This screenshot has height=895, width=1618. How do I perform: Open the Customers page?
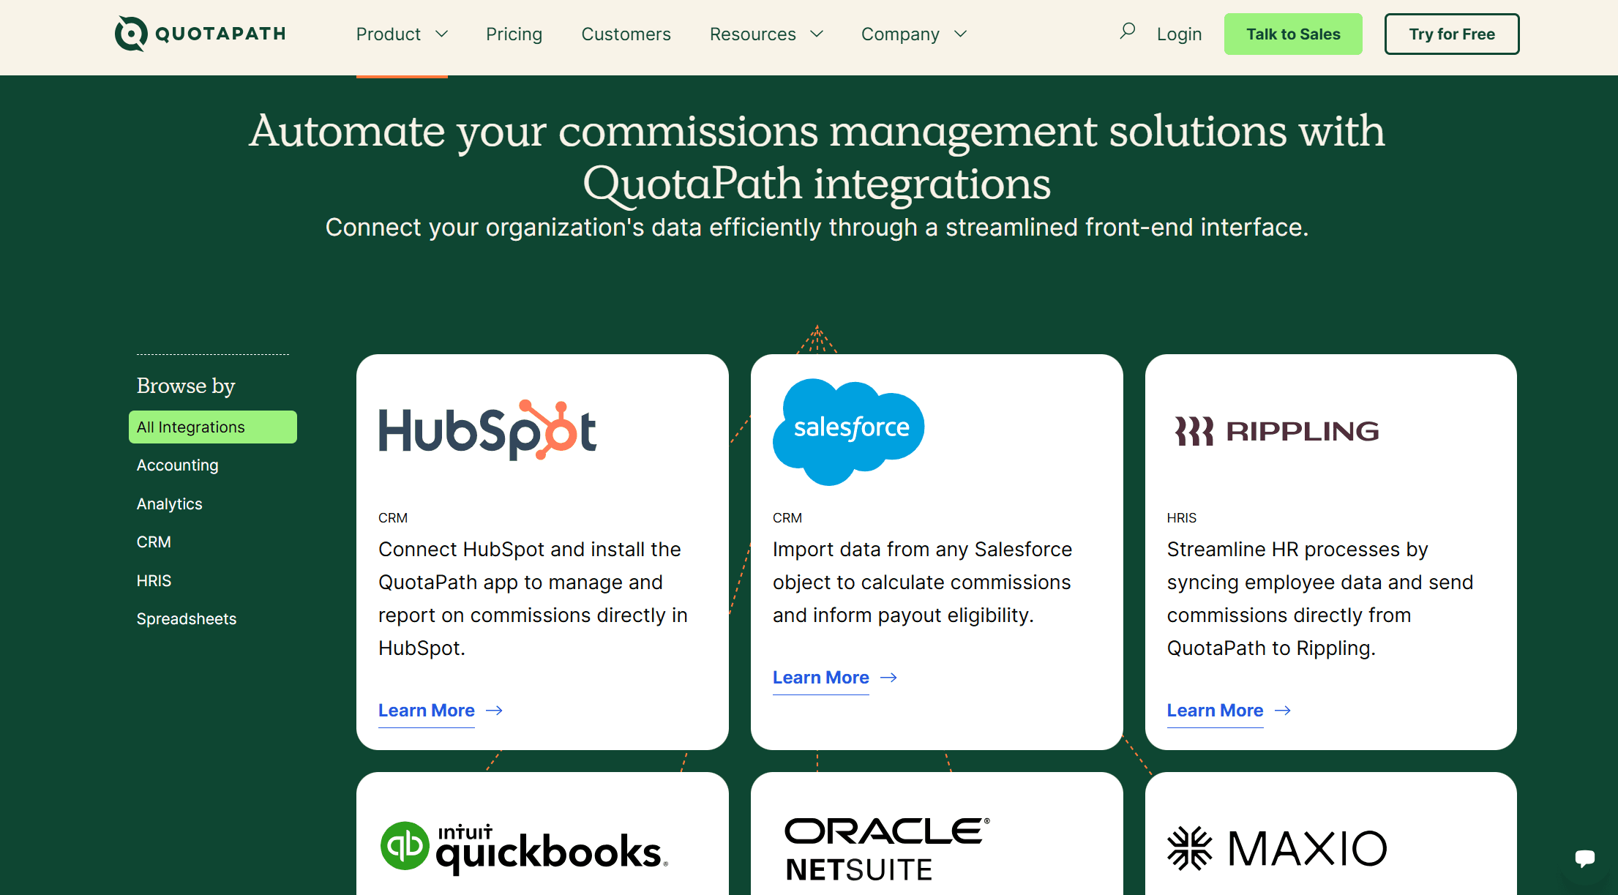[626, 34]
